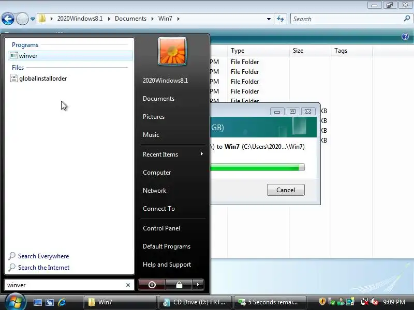Click the Windows Start orb
The image size is (414, 310).
tap(15, 302)
